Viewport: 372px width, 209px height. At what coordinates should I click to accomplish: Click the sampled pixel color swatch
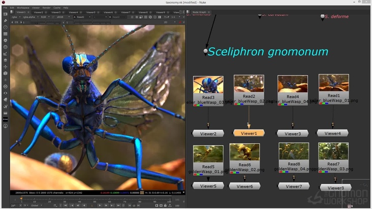pyautogui.click(x=142, y=193)
